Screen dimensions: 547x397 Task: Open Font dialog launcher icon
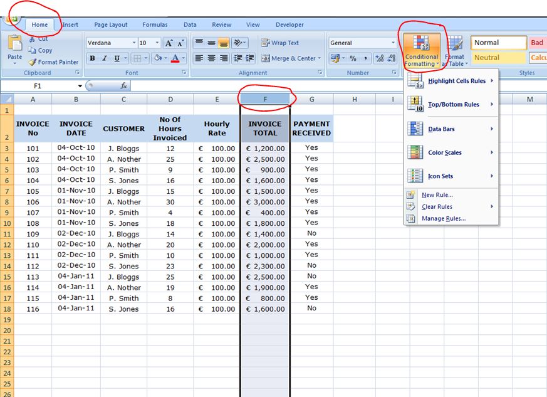(184, 72)
